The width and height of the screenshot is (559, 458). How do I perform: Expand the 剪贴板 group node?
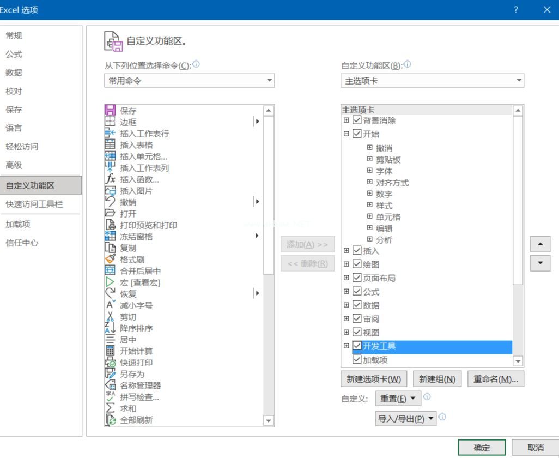click(x=370, y=159)
